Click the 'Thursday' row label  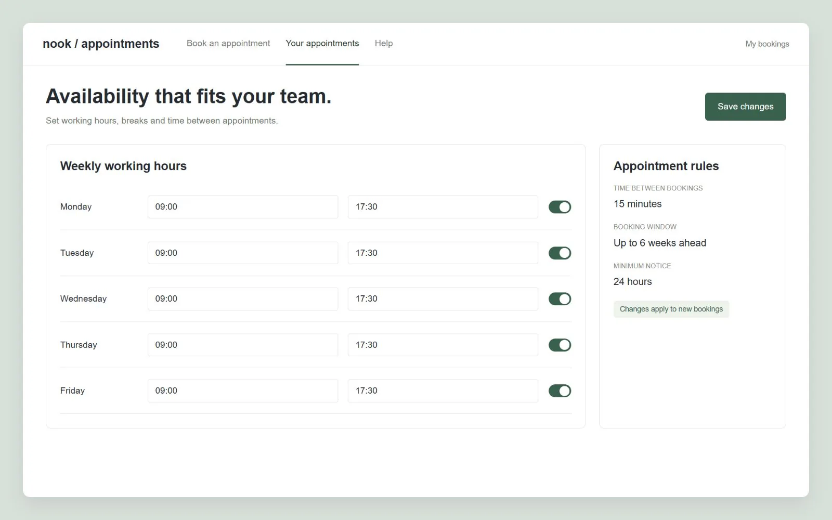point(79,345)
